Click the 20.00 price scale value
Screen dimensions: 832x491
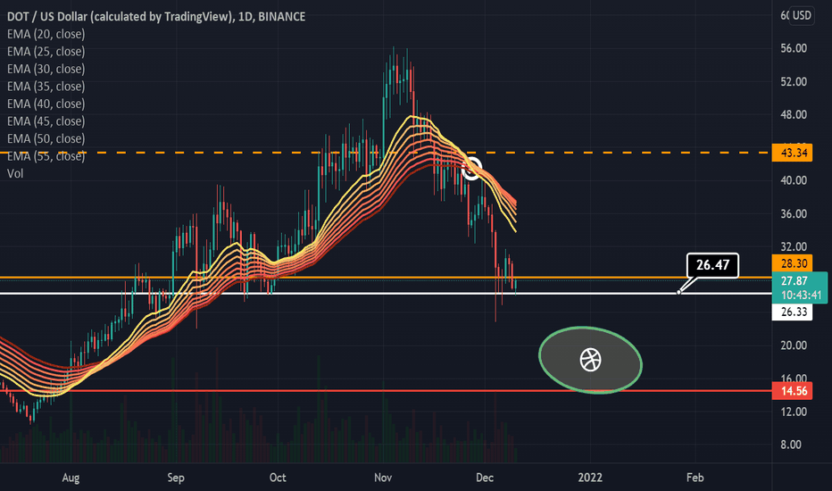click(794, 345)
